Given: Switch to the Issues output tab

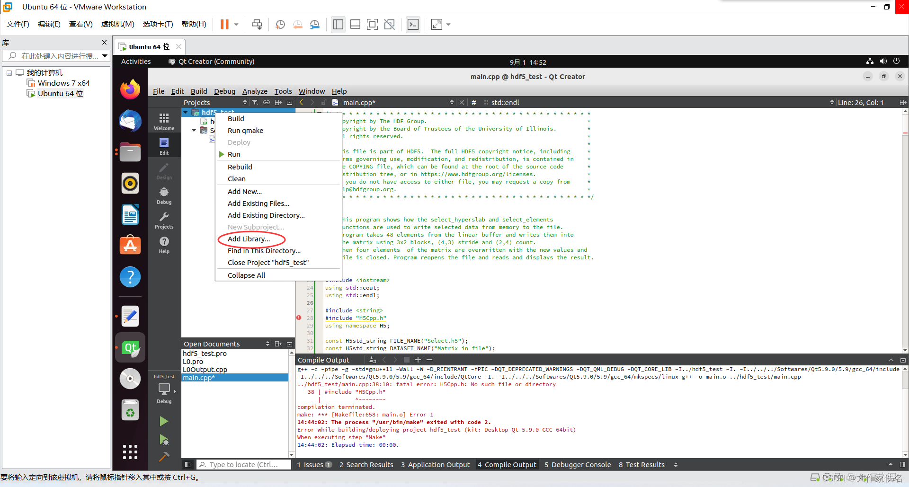Looking at the screenshot, I should coord(314,464).
